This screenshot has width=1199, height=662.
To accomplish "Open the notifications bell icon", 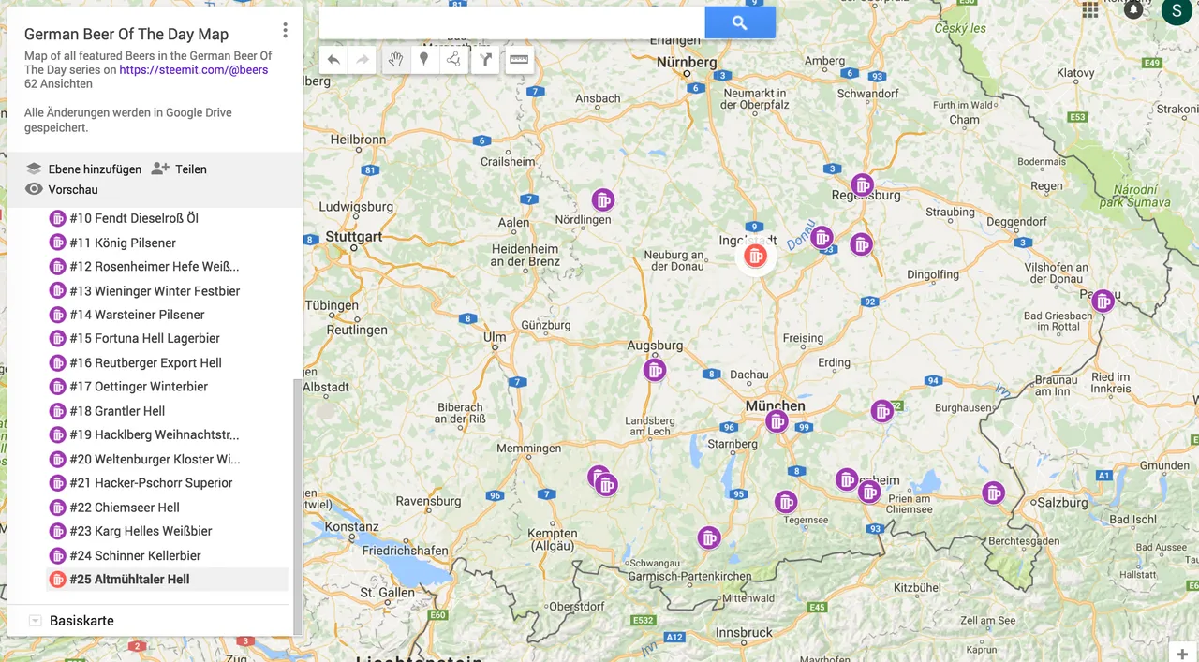I will tap(1134, 9).
